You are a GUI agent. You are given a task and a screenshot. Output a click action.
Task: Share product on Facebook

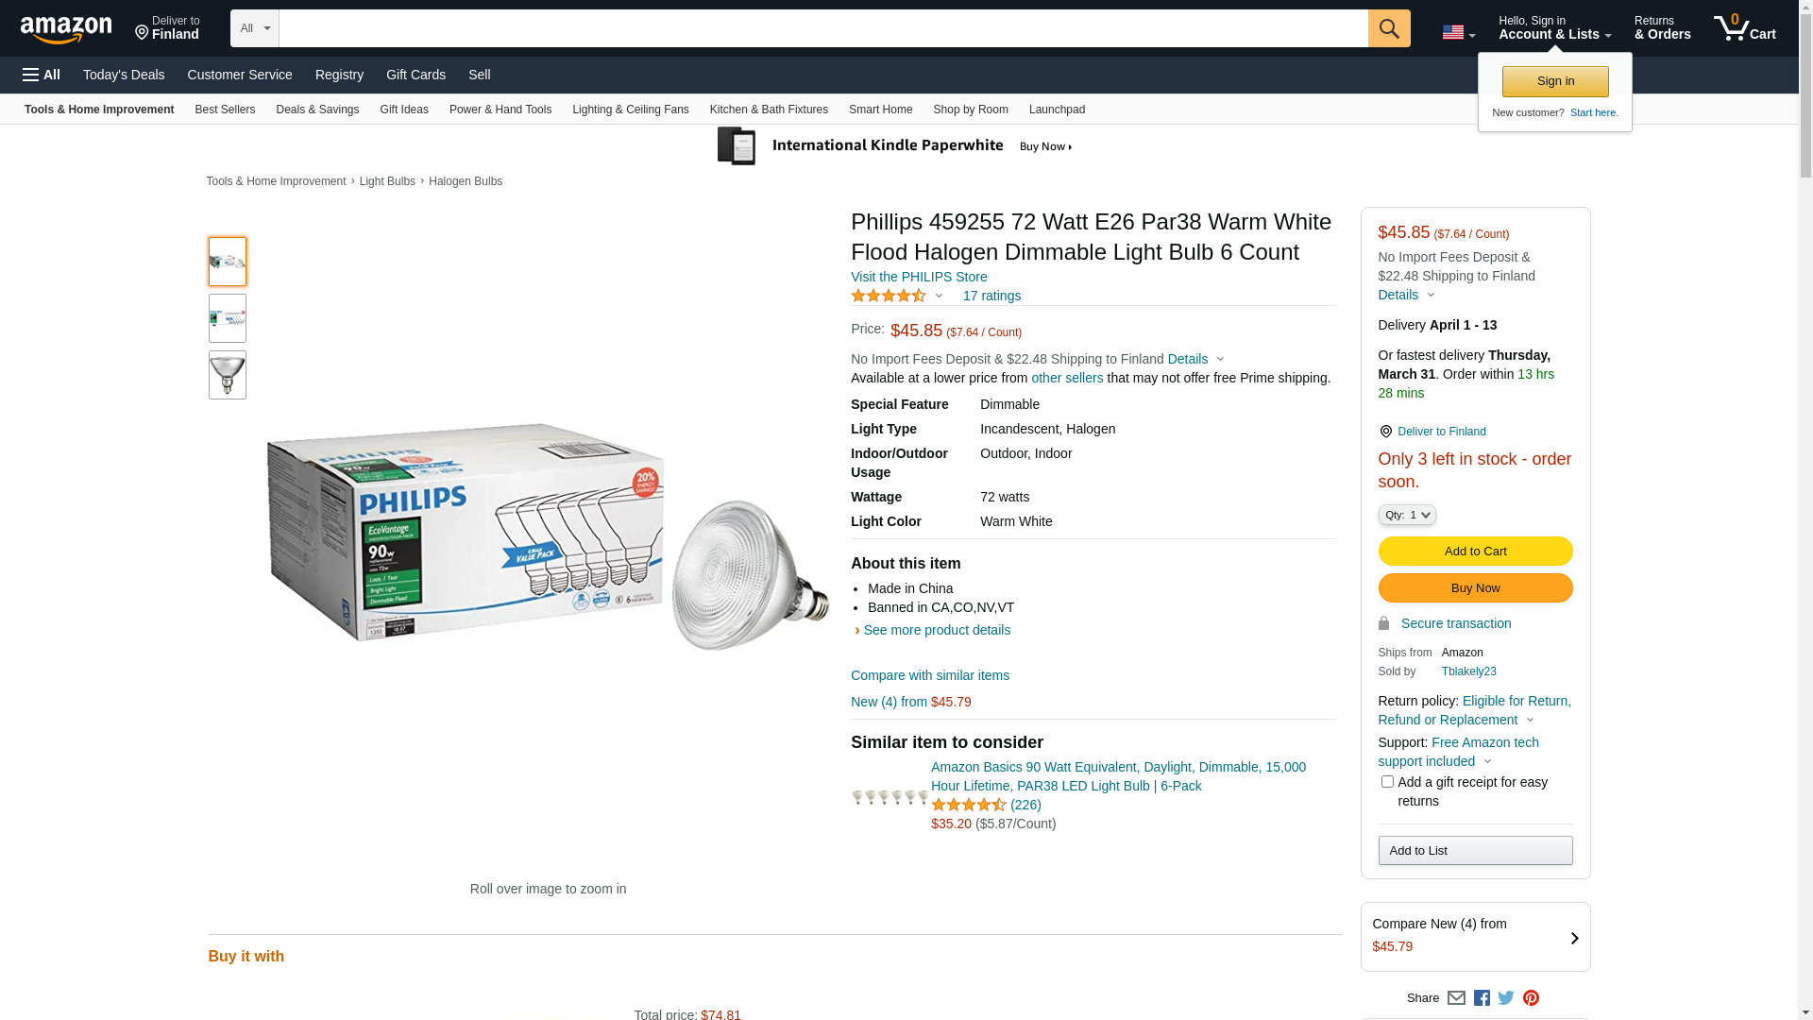click(x=1482, y=998)
